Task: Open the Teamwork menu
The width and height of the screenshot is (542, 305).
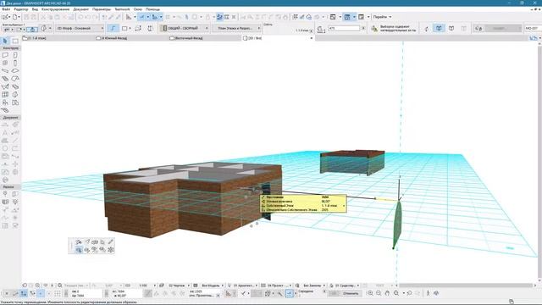Action: tap(122, 9)
